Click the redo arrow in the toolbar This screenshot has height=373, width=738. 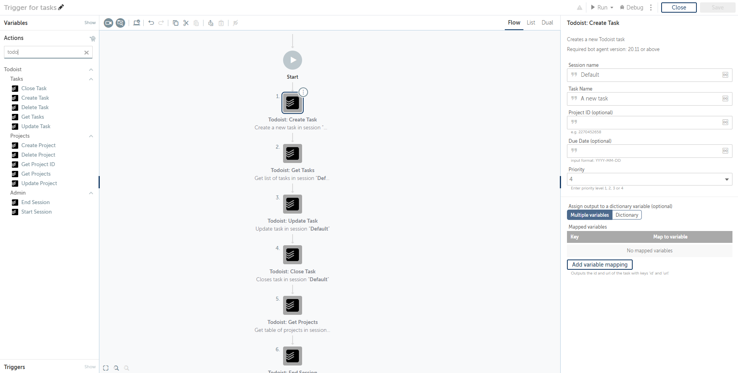(x=161, y=23)
